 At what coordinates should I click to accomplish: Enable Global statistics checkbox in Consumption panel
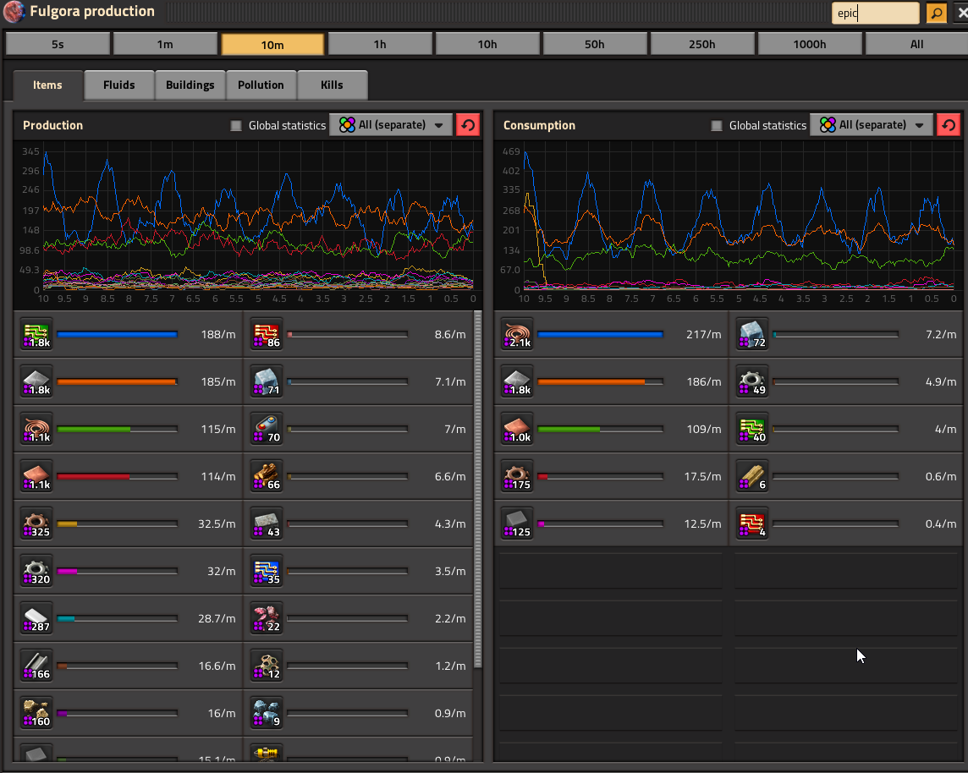tap(716, 125)
